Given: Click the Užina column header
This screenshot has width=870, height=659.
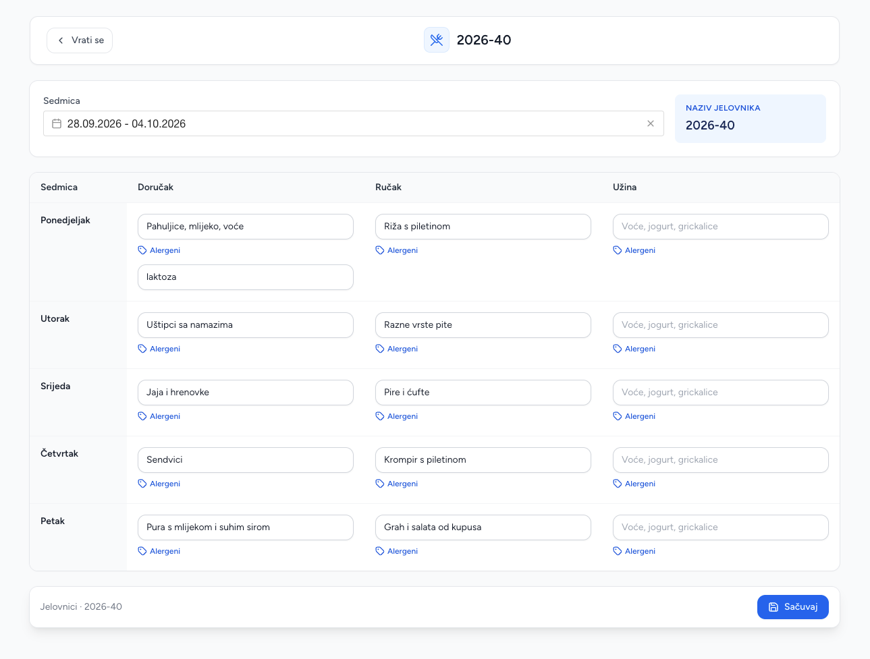Looking at the screenshot, I should pos(624,188).
